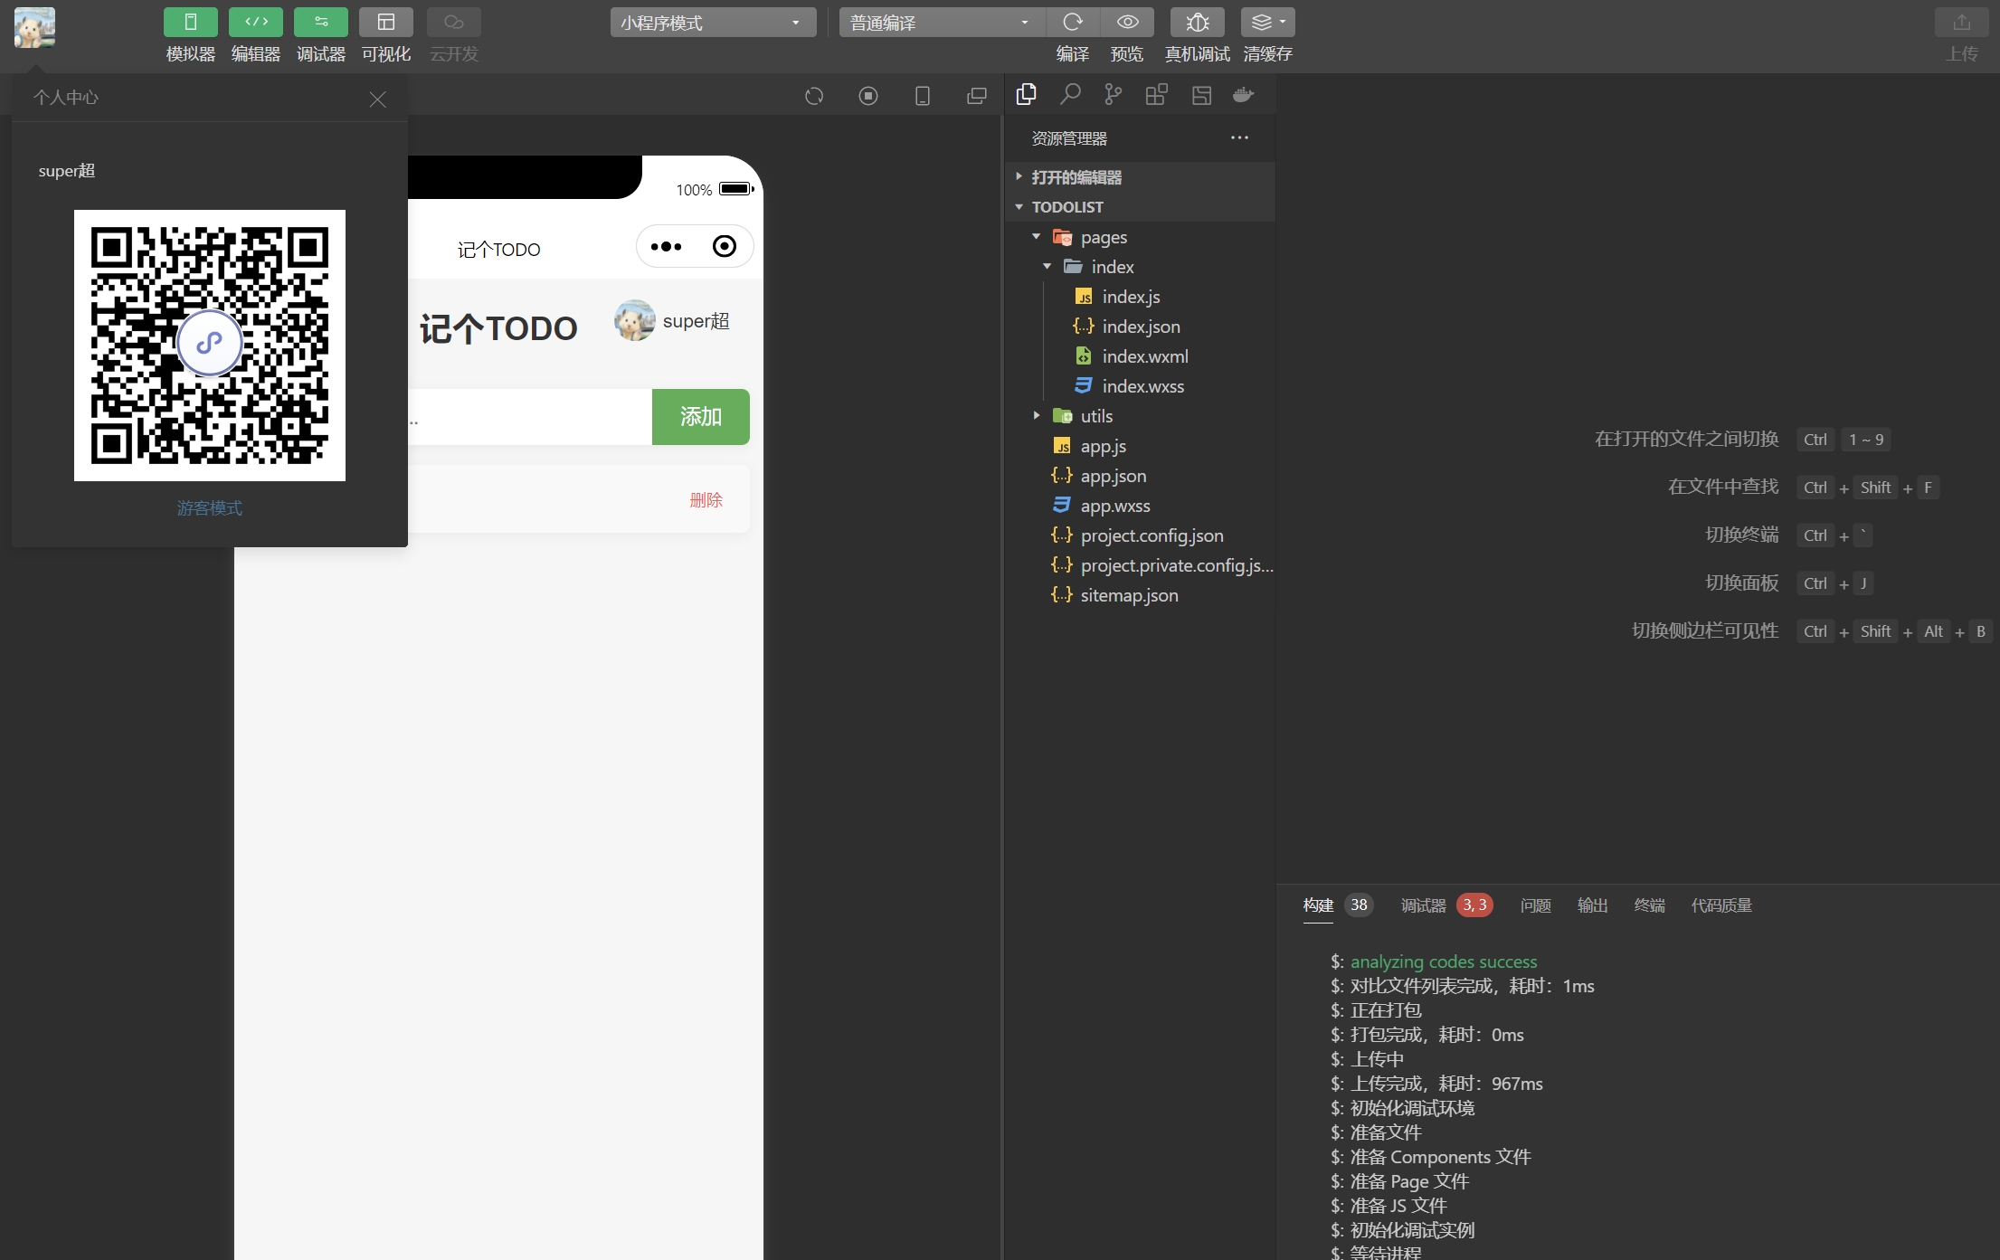The width and height of the screenshot is (2000, 1260).
Task: Click the 游客模式 link
Action: tap(209, 508)
